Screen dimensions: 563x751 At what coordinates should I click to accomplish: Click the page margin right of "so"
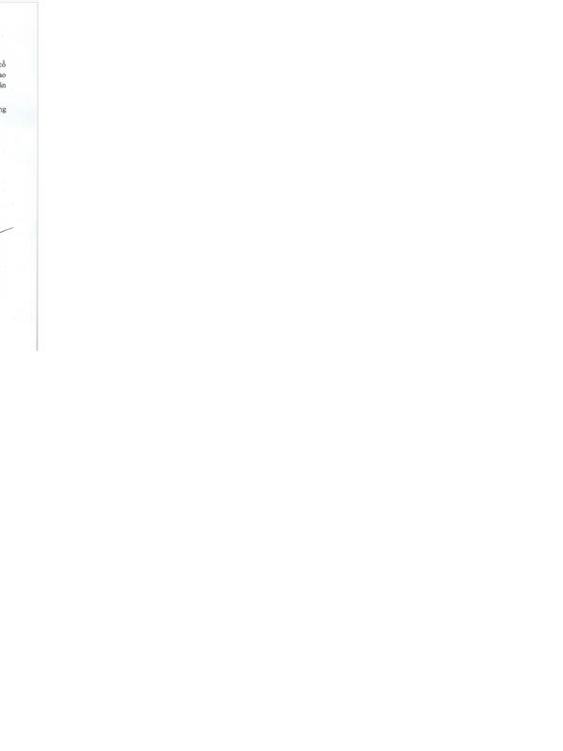click(21, 75)
